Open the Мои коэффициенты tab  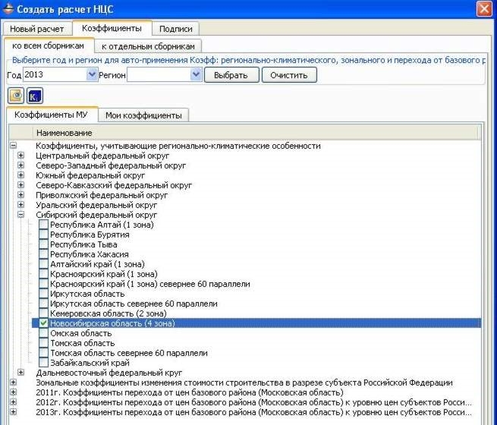143,115
